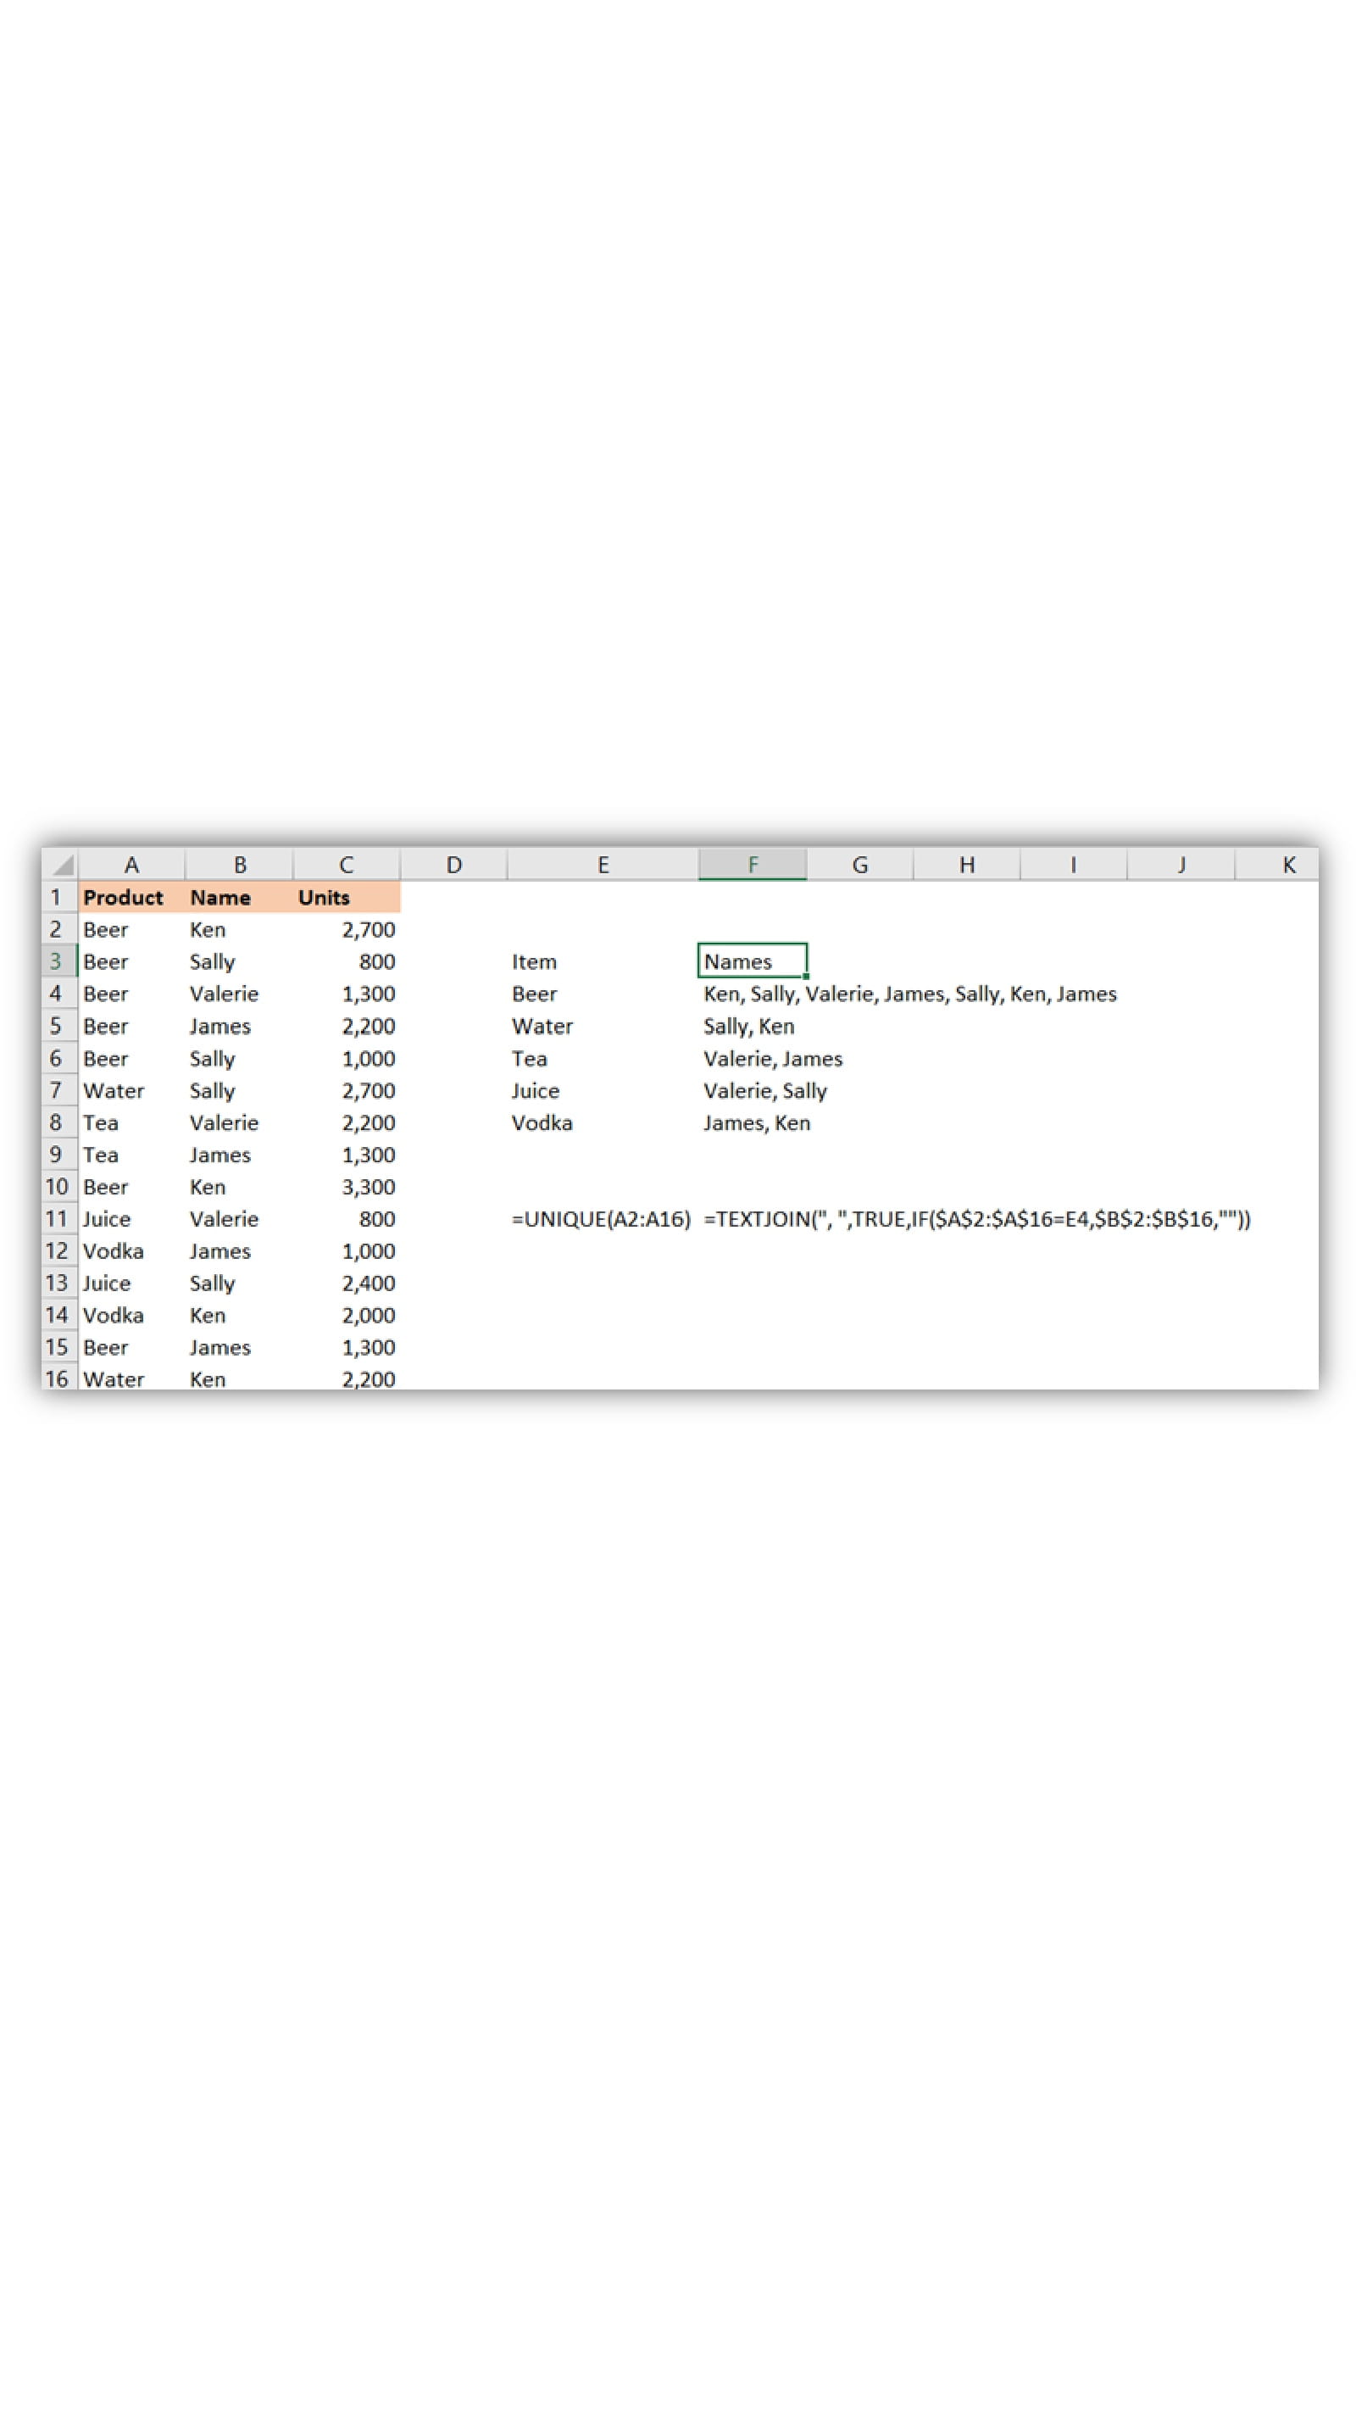The width and height of the screenshot is (1356, 2411).
Task: Select the UNIQUE formula text cell
Action: click(601, 1218)
